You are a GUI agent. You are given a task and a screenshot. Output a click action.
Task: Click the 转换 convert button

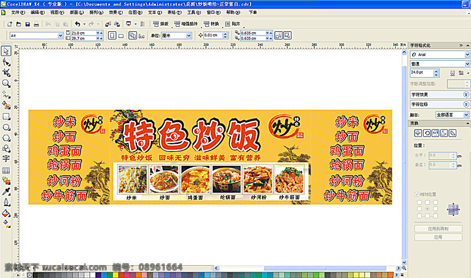click(x=211, y=24)
